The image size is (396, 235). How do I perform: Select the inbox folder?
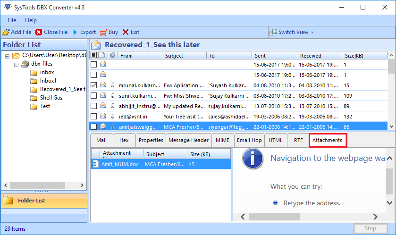[x=47, y=72]
